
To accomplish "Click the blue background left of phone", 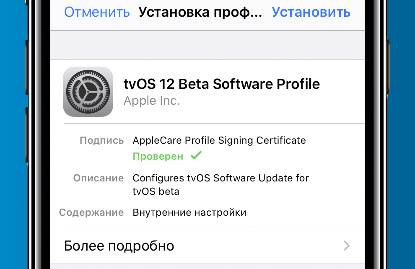I will click(x=13, y=134).
